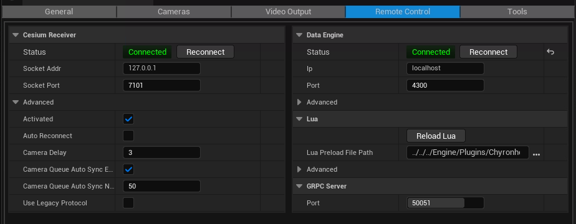Select the Camera Delay label

pyautogui.click(x=44, y=152)
